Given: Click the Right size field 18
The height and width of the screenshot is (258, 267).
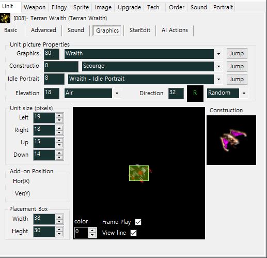Looking at the screenshot, I should pos(44,130).
